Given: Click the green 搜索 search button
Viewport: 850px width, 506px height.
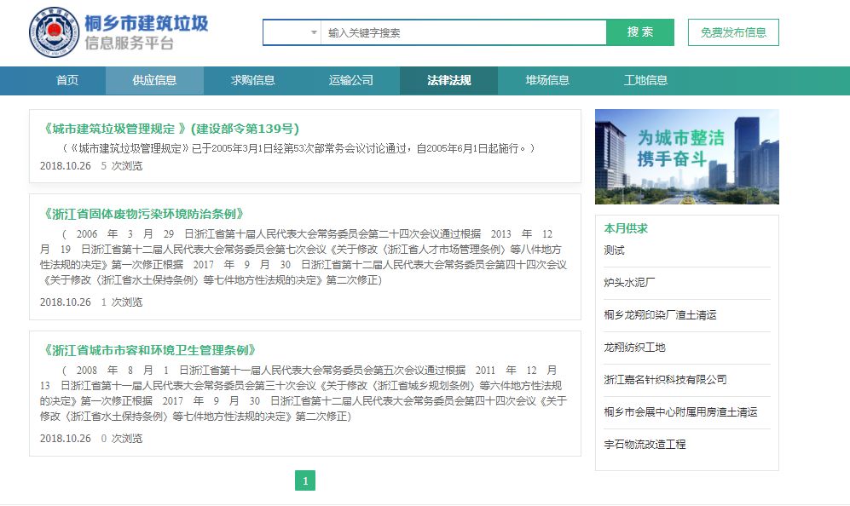Looking at the screenshot, I should point(640,32).
